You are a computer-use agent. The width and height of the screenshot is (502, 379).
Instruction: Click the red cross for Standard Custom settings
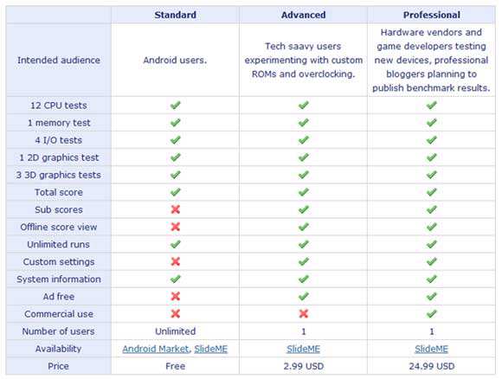(176, 261)
